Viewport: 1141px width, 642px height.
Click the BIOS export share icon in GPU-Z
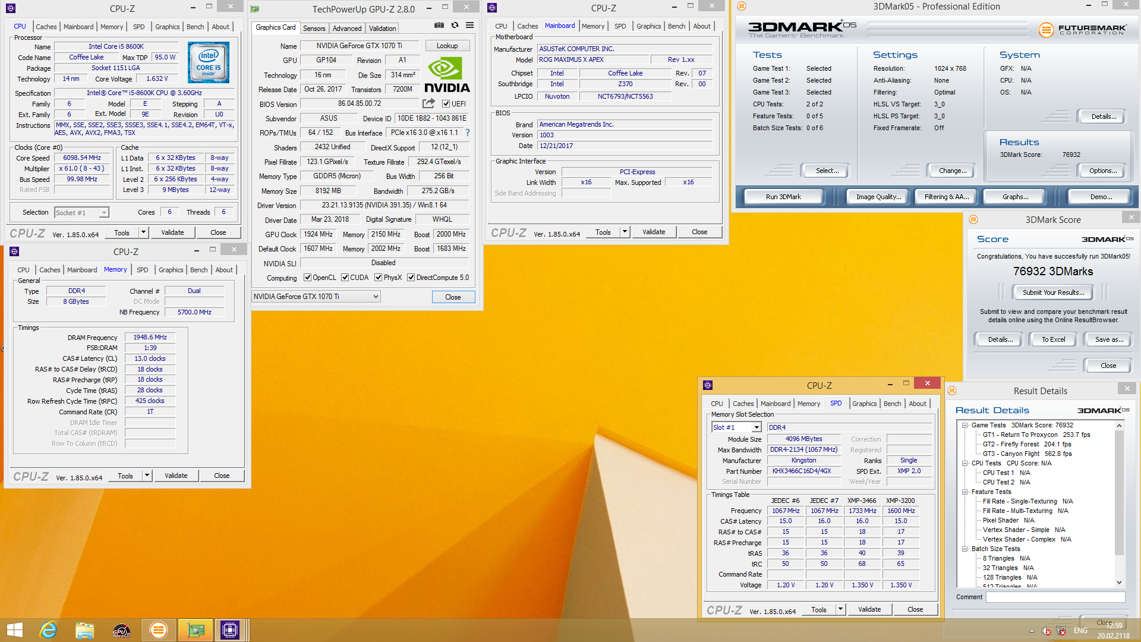[x=428, y=103]
